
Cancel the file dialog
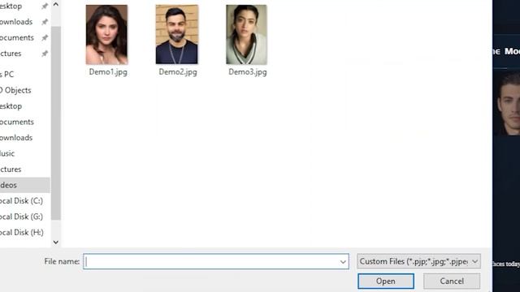coord(452,281)
